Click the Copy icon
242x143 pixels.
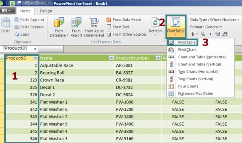point(16,34)
